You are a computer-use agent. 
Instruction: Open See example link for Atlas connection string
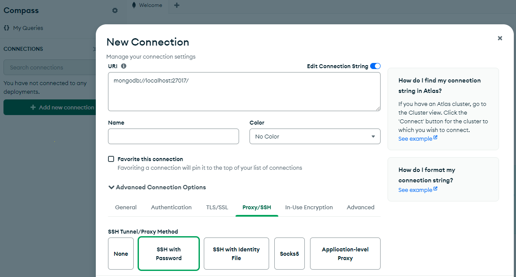pyautogui.click(x=418, y=139)
